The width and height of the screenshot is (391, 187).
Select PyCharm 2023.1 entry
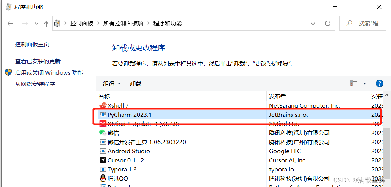click(239, 115)
